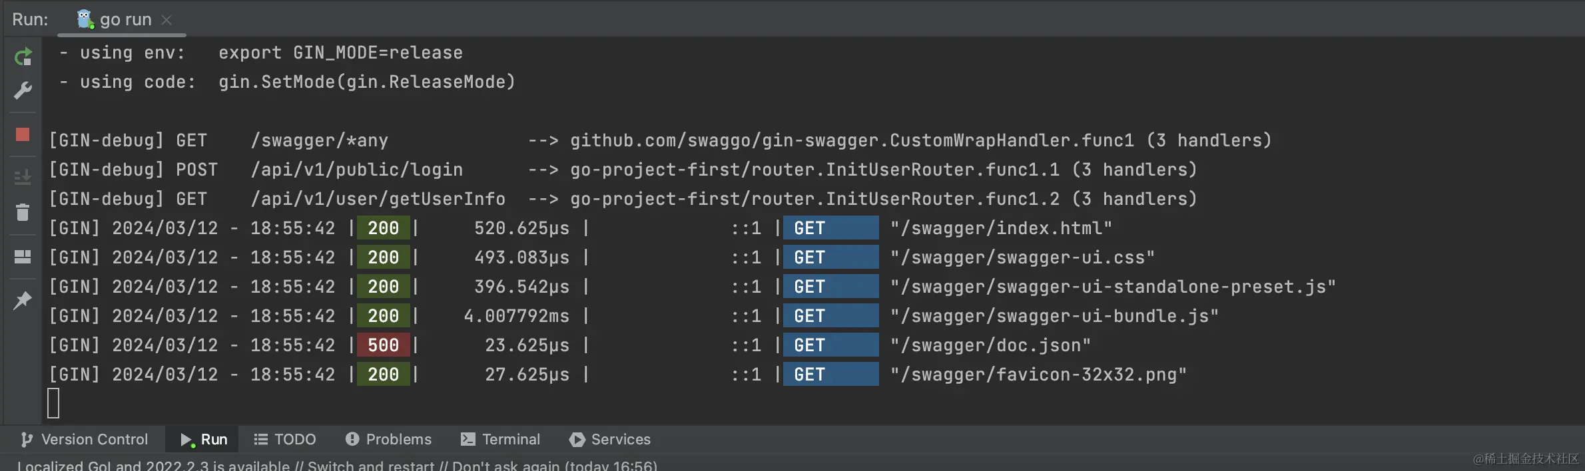
Task: Click scroll to end icon
Action: (23, 177)
